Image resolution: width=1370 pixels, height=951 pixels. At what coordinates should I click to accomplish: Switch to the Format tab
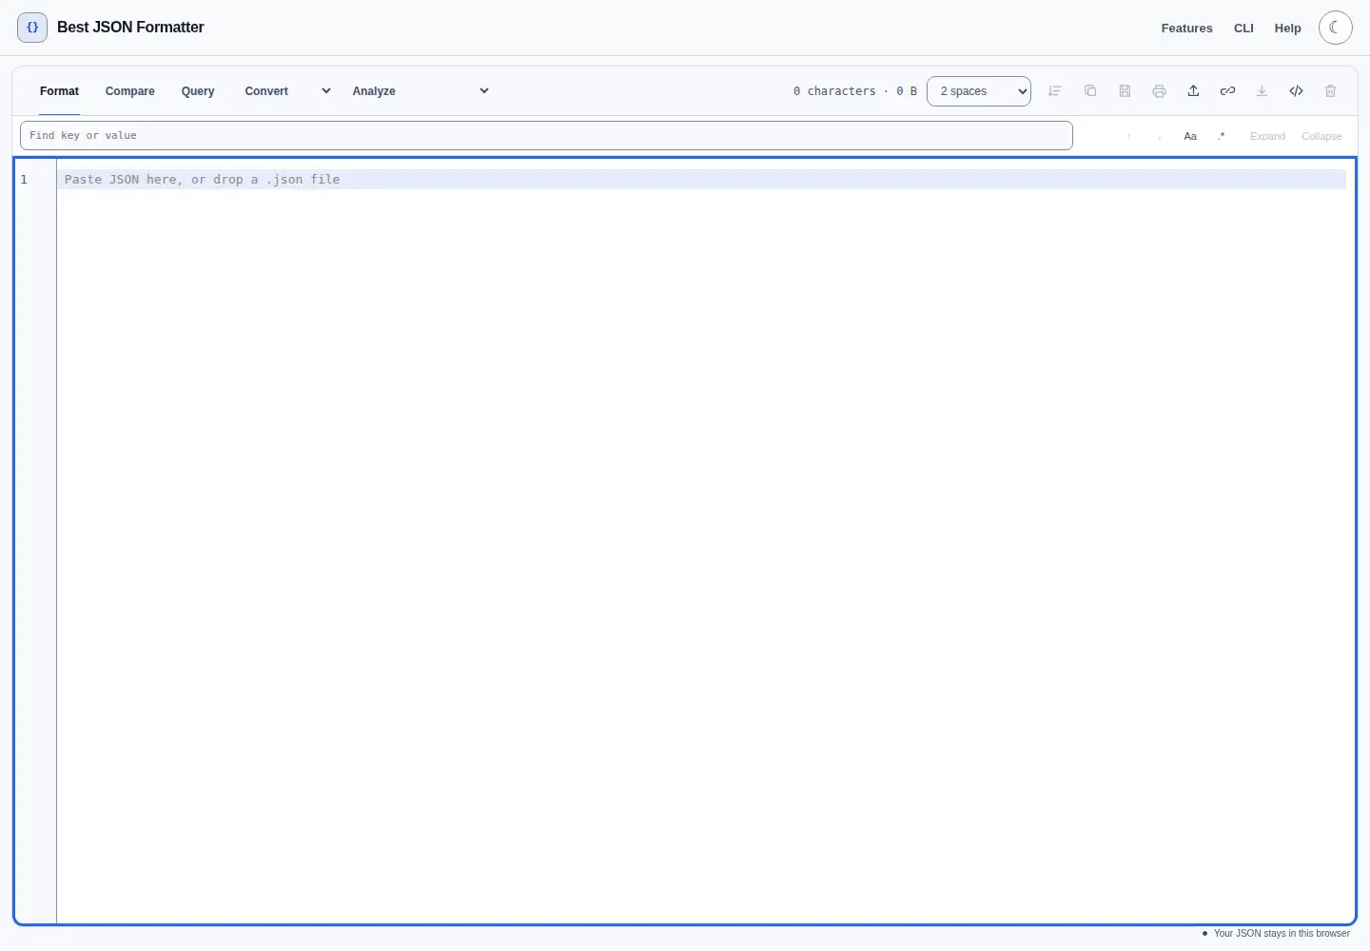click(59, 91)
